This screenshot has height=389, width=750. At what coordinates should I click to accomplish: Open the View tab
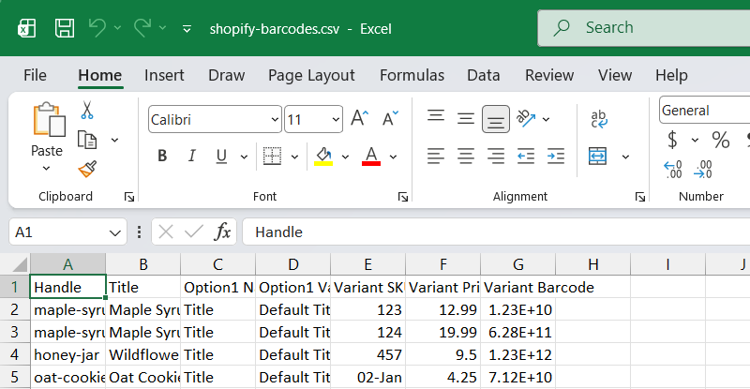[615, 75]
